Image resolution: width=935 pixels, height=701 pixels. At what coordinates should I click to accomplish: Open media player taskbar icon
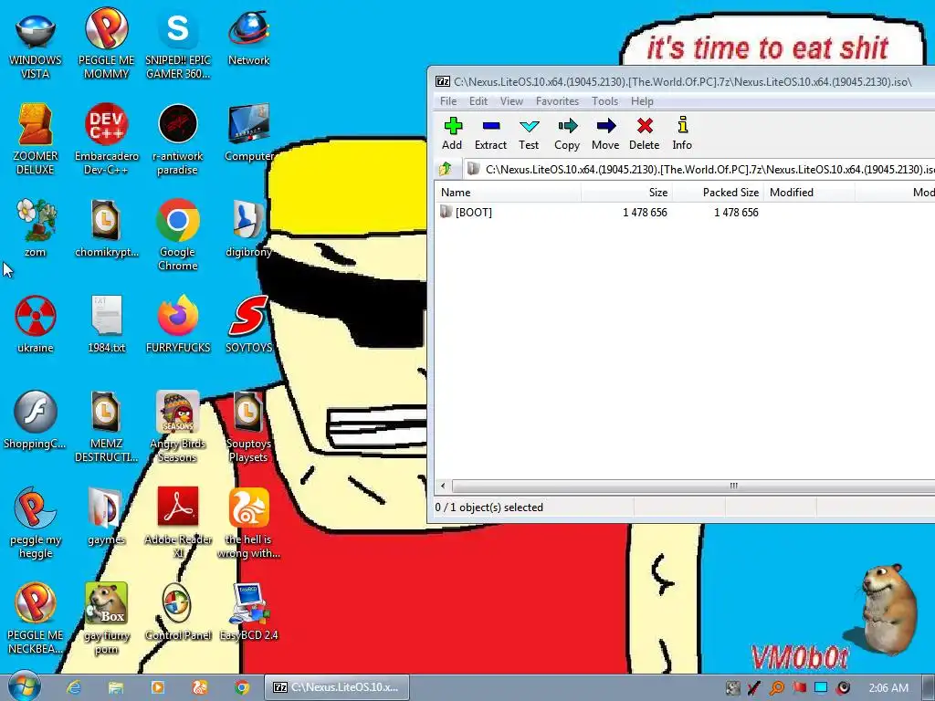point(158,687)
